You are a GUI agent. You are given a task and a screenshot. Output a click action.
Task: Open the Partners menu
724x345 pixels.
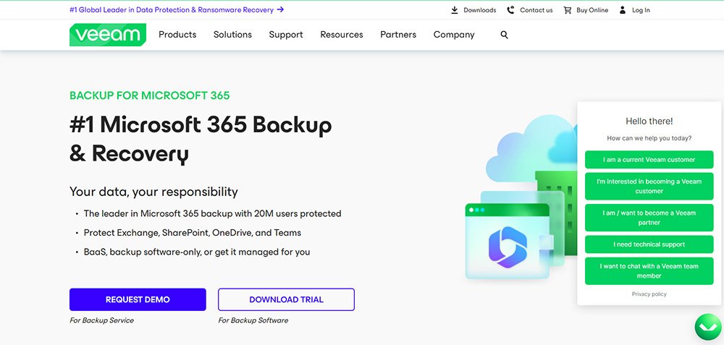tap(398, 35)
